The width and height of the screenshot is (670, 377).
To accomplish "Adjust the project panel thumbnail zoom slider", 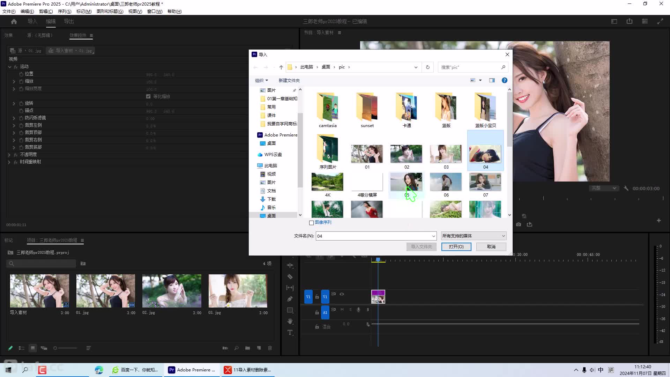I will tap(65, 348).
